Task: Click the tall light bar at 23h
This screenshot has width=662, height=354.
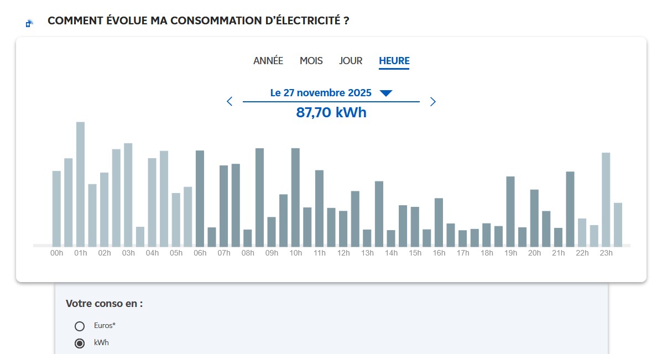Action: click(x=606, y=199)
